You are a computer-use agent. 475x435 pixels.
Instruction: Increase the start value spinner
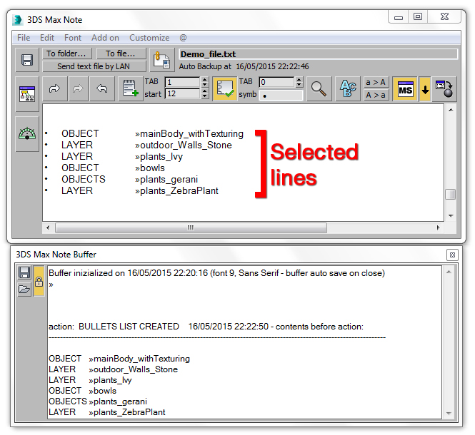(205, 91)
